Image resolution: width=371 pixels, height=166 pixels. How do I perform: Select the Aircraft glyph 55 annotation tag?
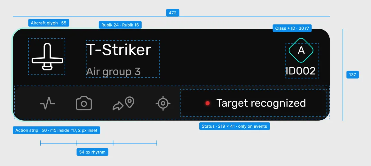49,23
